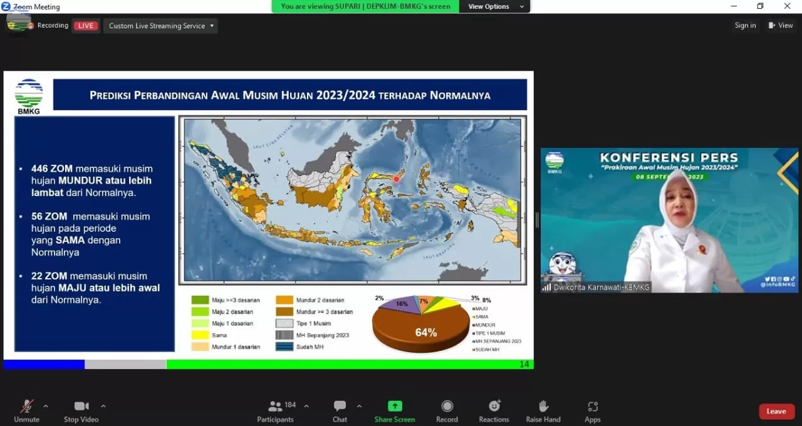Click the Zoom logo in the title bar

tap(6, 6)
